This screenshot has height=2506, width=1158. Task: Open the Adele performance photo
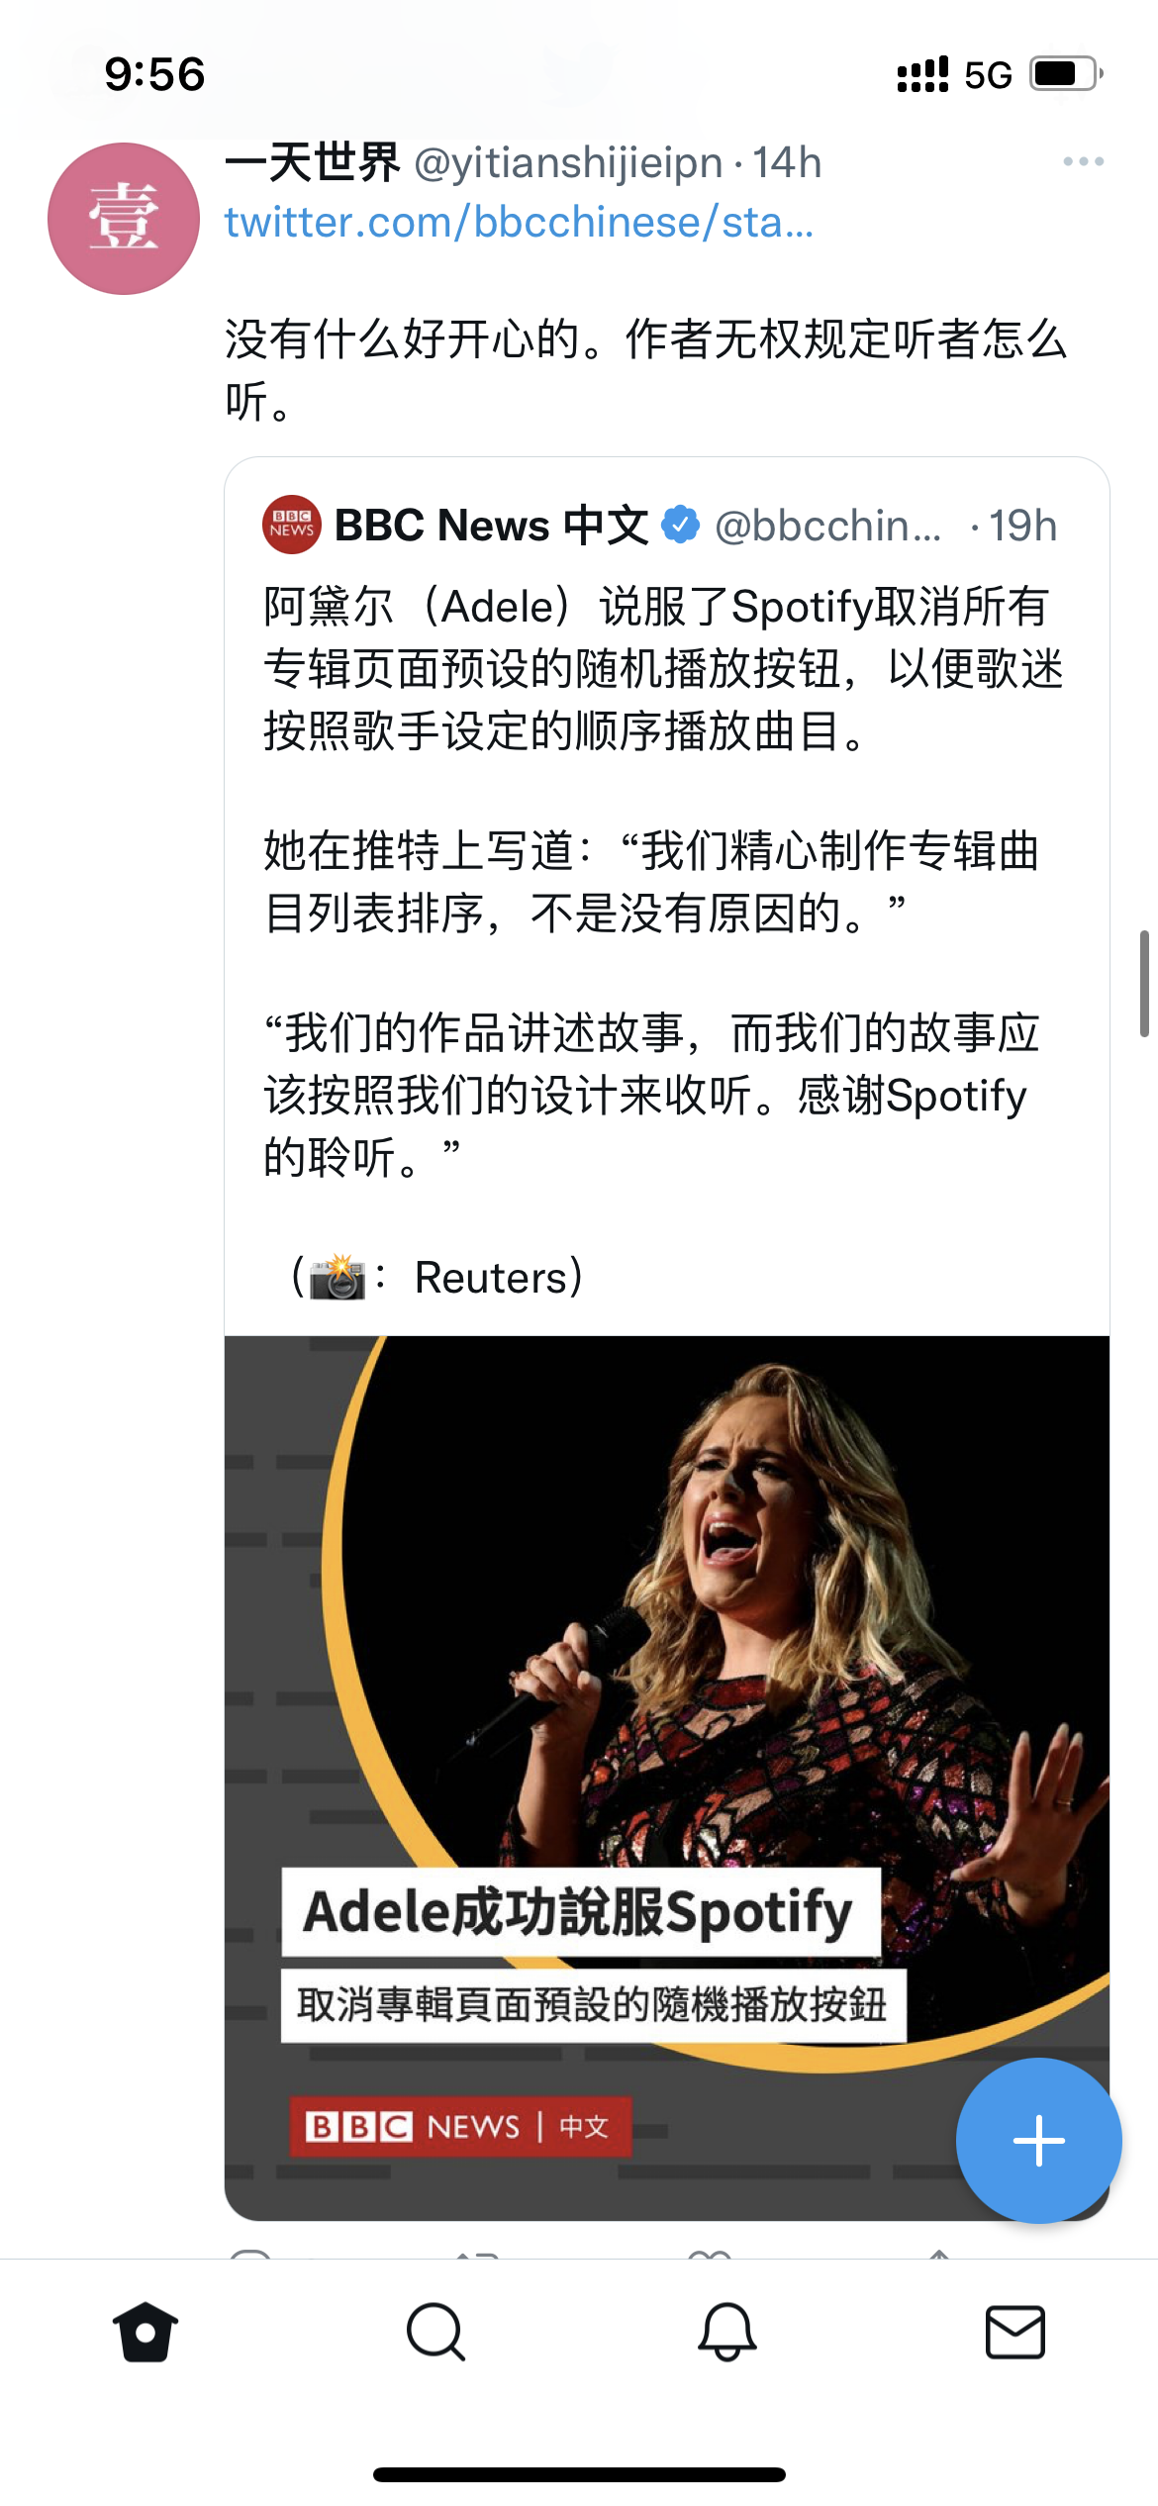[667, 1779]
